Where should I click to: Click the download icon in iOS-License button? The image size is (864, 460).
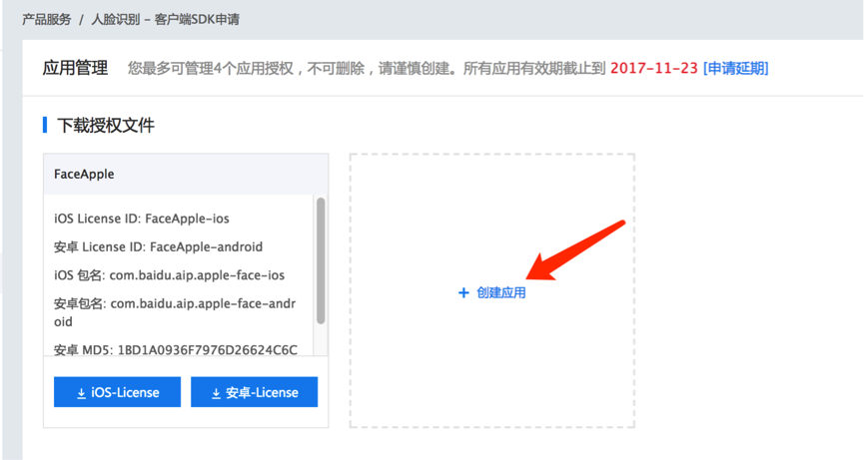[x=81, y=393]
